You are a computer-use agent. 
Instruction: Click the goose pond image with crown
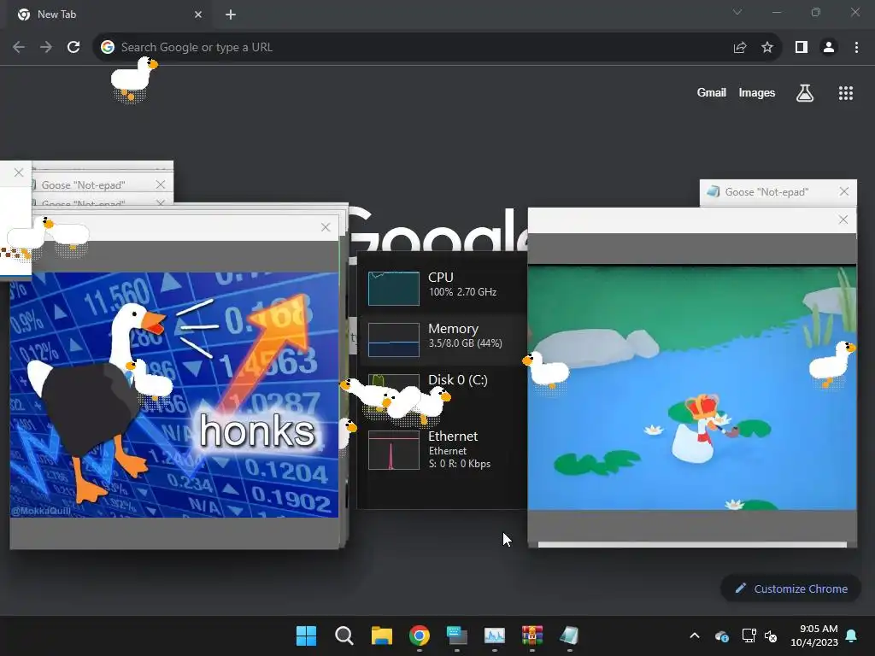[x=692, y=388]
